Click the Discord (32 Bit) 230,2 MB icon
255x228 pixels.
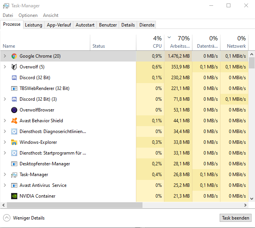14,78
